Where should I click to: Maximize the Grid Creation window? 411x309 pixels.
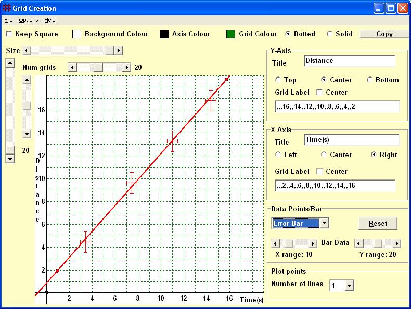[391, 8]
